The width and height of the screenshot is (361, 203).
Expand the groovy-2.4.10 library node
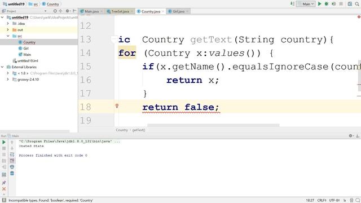click(8, 80)
